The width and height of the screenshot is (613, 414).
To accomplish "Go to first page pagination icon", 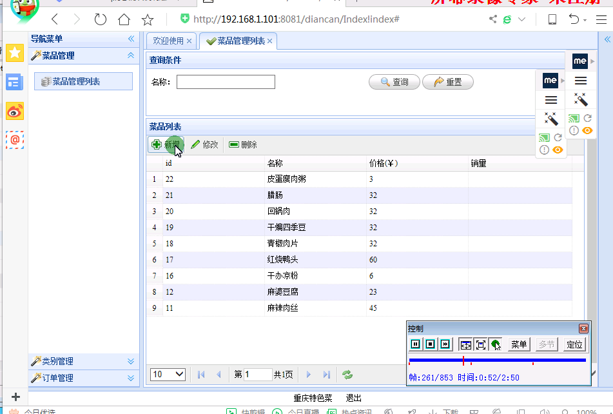I will (x=201, y=375).
